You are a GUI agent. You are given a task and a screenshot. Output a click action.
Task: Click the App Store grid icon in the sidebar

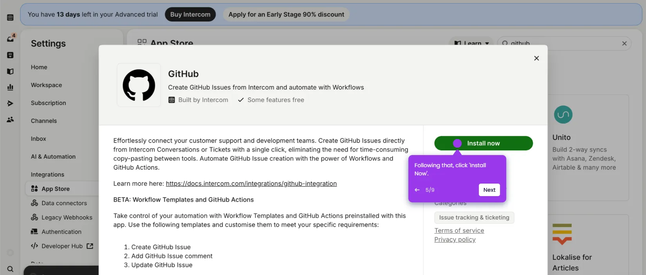pyautogui.click(x=34, y=189)
